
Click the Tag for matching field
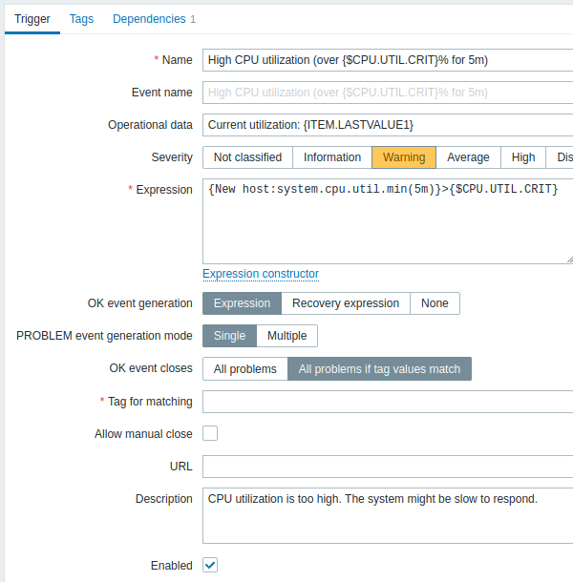point(388,402)
